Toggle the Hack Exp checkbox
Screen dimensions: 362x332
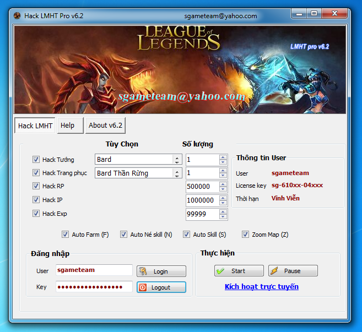coord(36,214)
